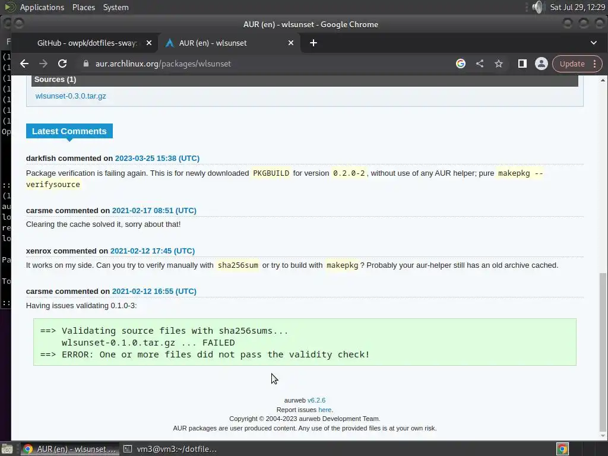Click the volume speaker icon
The height and width of the screenshot is (456, 608).
538,7
